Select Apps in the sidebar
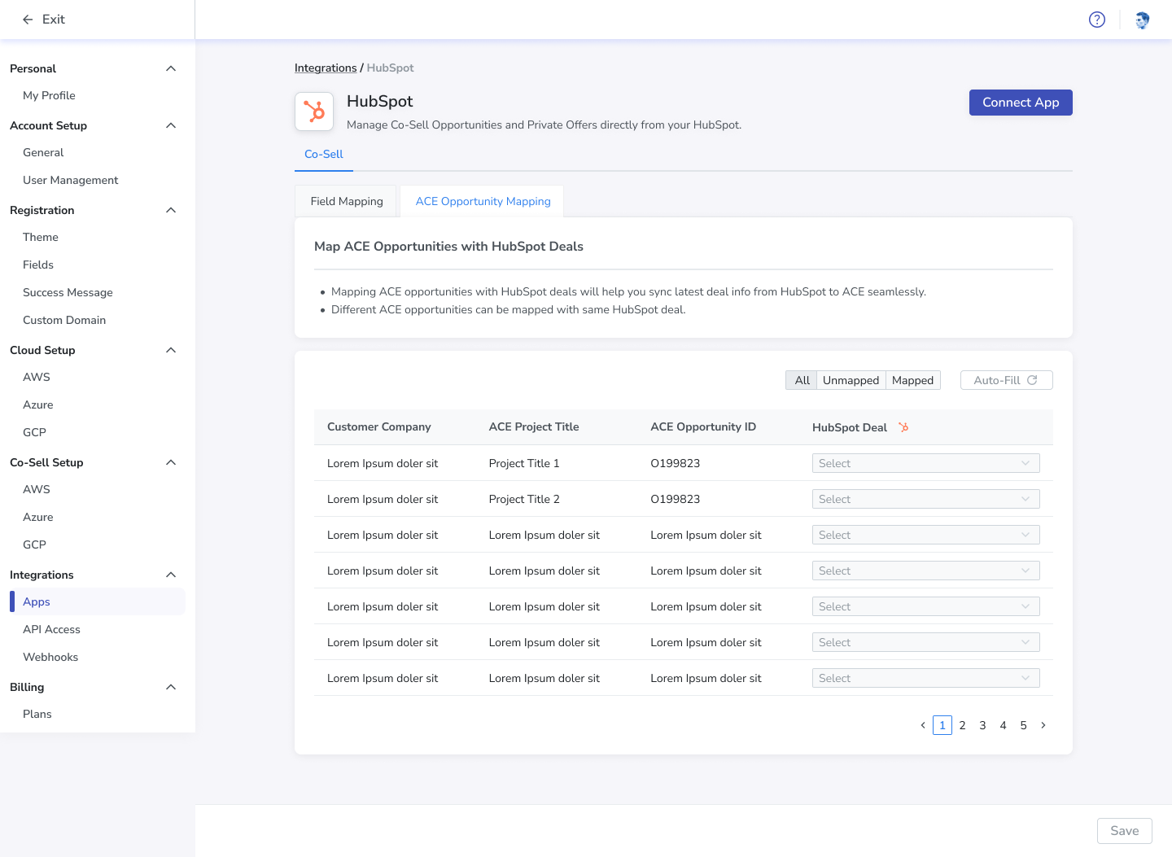Image resolution: width=1172 pixels, height=857 pixels. pyautogui.click(x=98, y=601)
